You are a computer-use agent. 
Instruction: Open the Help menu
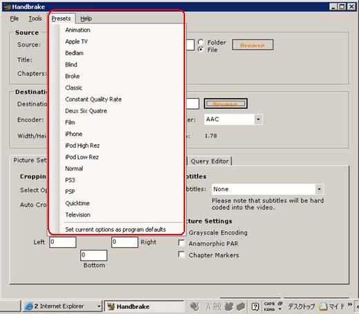86,19
